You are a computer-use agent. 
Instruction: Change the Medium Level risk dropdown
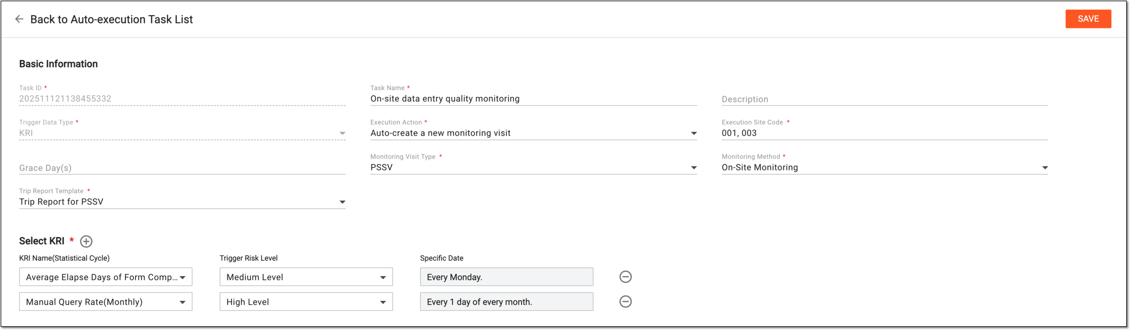(x=306, y=277)
